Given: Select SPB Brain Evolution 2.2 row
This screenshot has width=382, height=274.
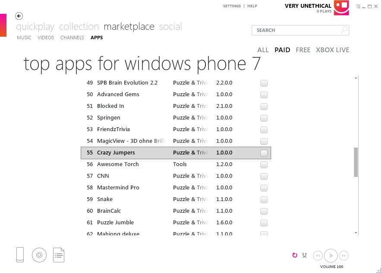Looking at the screenshot, I should pos(176,83).
